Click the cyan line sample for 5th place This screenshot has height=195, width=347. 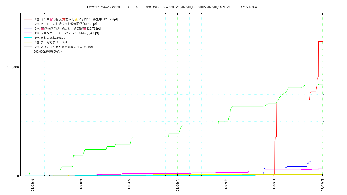(28, 38)
